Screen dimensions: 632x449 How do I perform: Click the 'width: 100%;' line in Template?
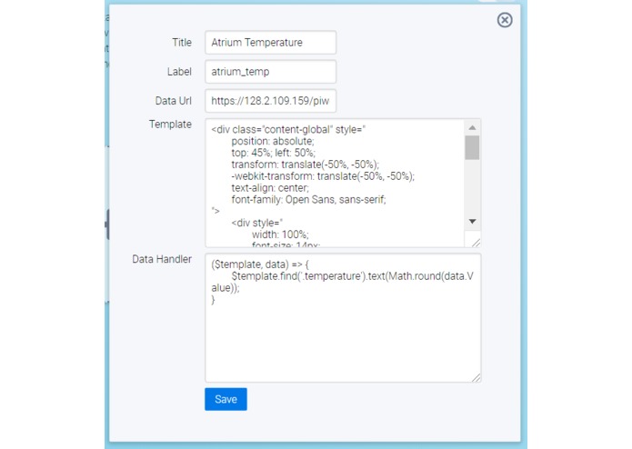click(280, 234)
